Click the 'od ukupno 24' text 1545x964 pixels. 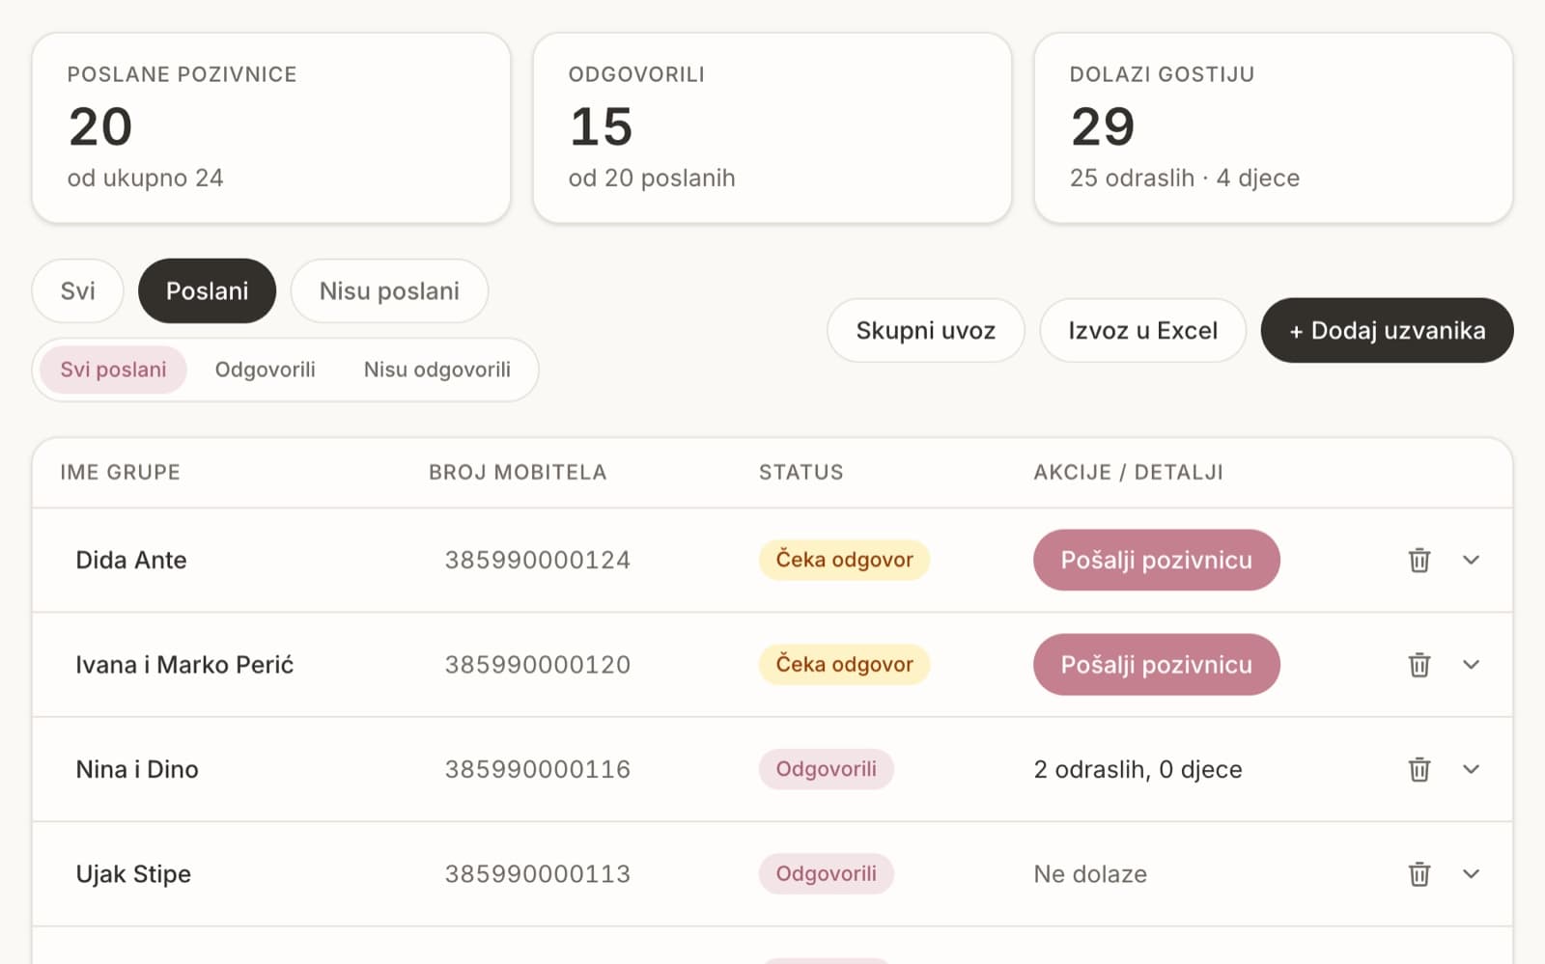click(145, 178)
